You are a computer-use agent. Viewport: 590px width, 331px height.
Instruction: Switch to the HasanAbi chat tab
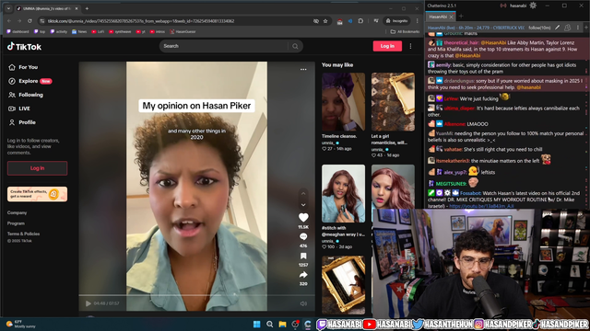pos(438,17)
